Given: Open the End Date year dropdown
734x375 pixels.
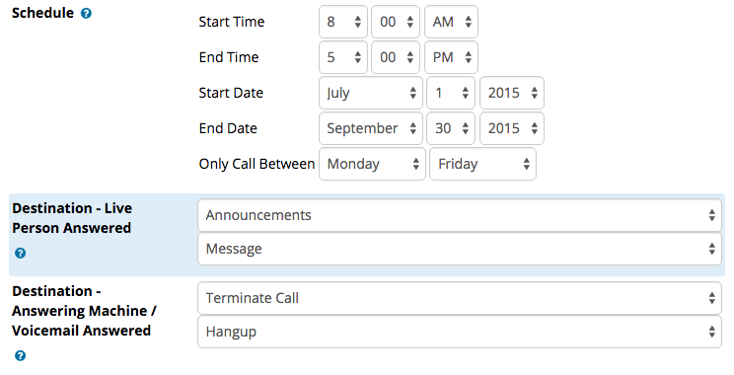Looking at the screenshot, I should click(512, 128).
